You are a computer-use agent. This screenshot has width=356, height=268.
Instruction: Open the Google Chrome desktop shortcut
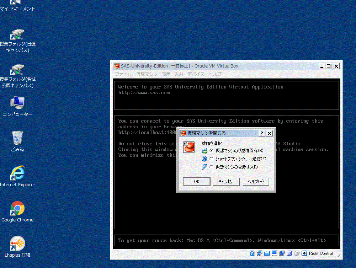coord(17,211)
